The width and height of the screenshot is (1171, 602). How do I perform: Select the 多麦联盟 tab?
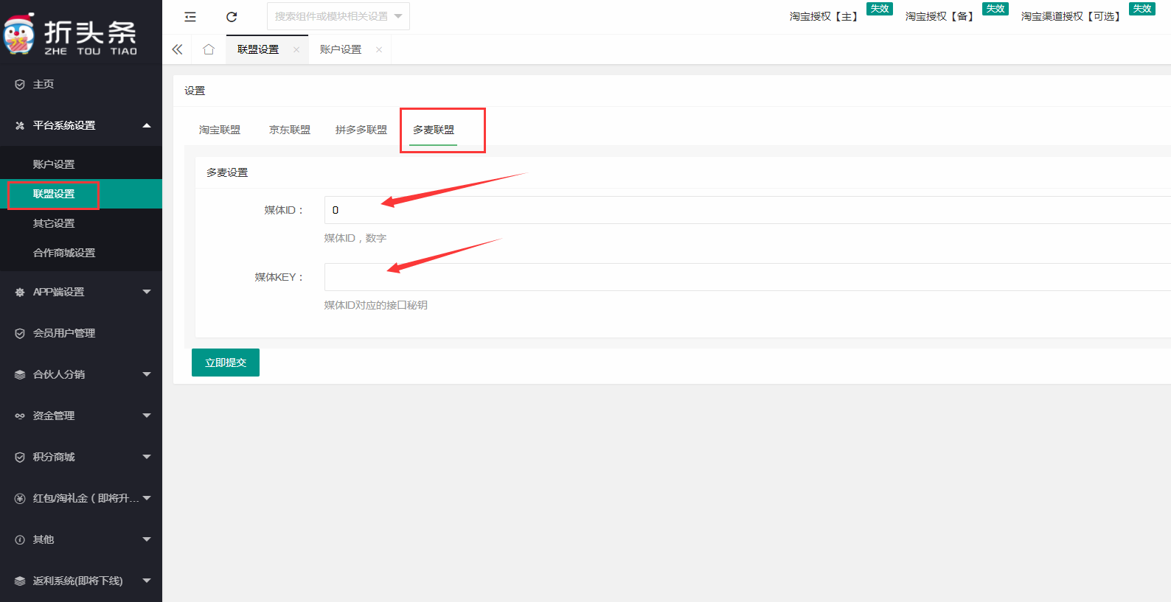point(434,130)
